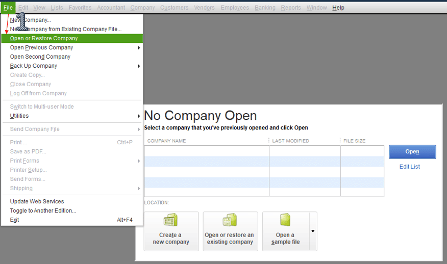Click the LAST MODIFIED column header

[x=290, y=141]
